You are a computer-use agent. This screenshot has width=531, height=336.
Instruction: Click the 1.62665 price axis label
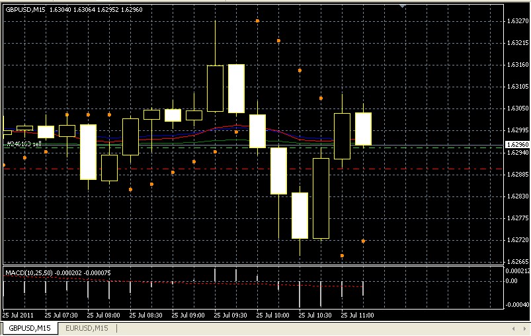click(516, 262)
